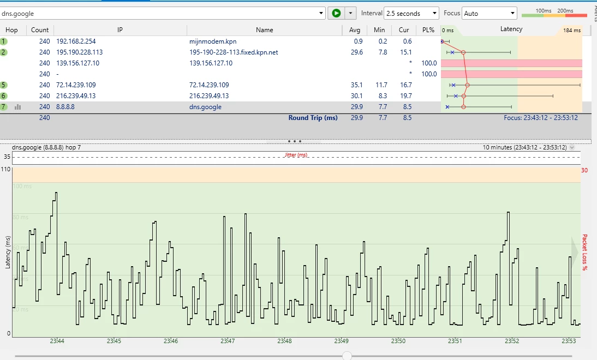Click the Name column header

coord(264,30)
